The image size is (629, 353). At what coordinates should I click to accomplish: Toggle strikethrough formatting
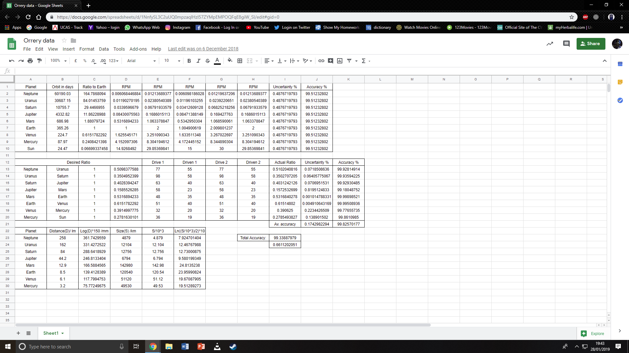click(207, 61)
